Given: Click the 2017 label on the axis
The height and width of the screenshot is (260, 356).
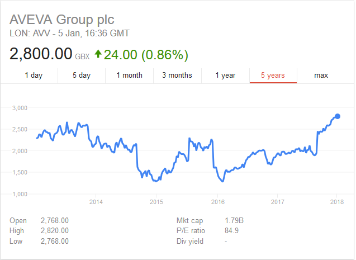Looking at the screenshot, I should tap(277, 202).
